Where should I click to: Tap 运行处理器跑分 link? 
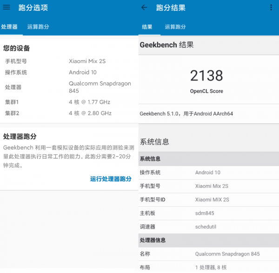click(111, 179)
